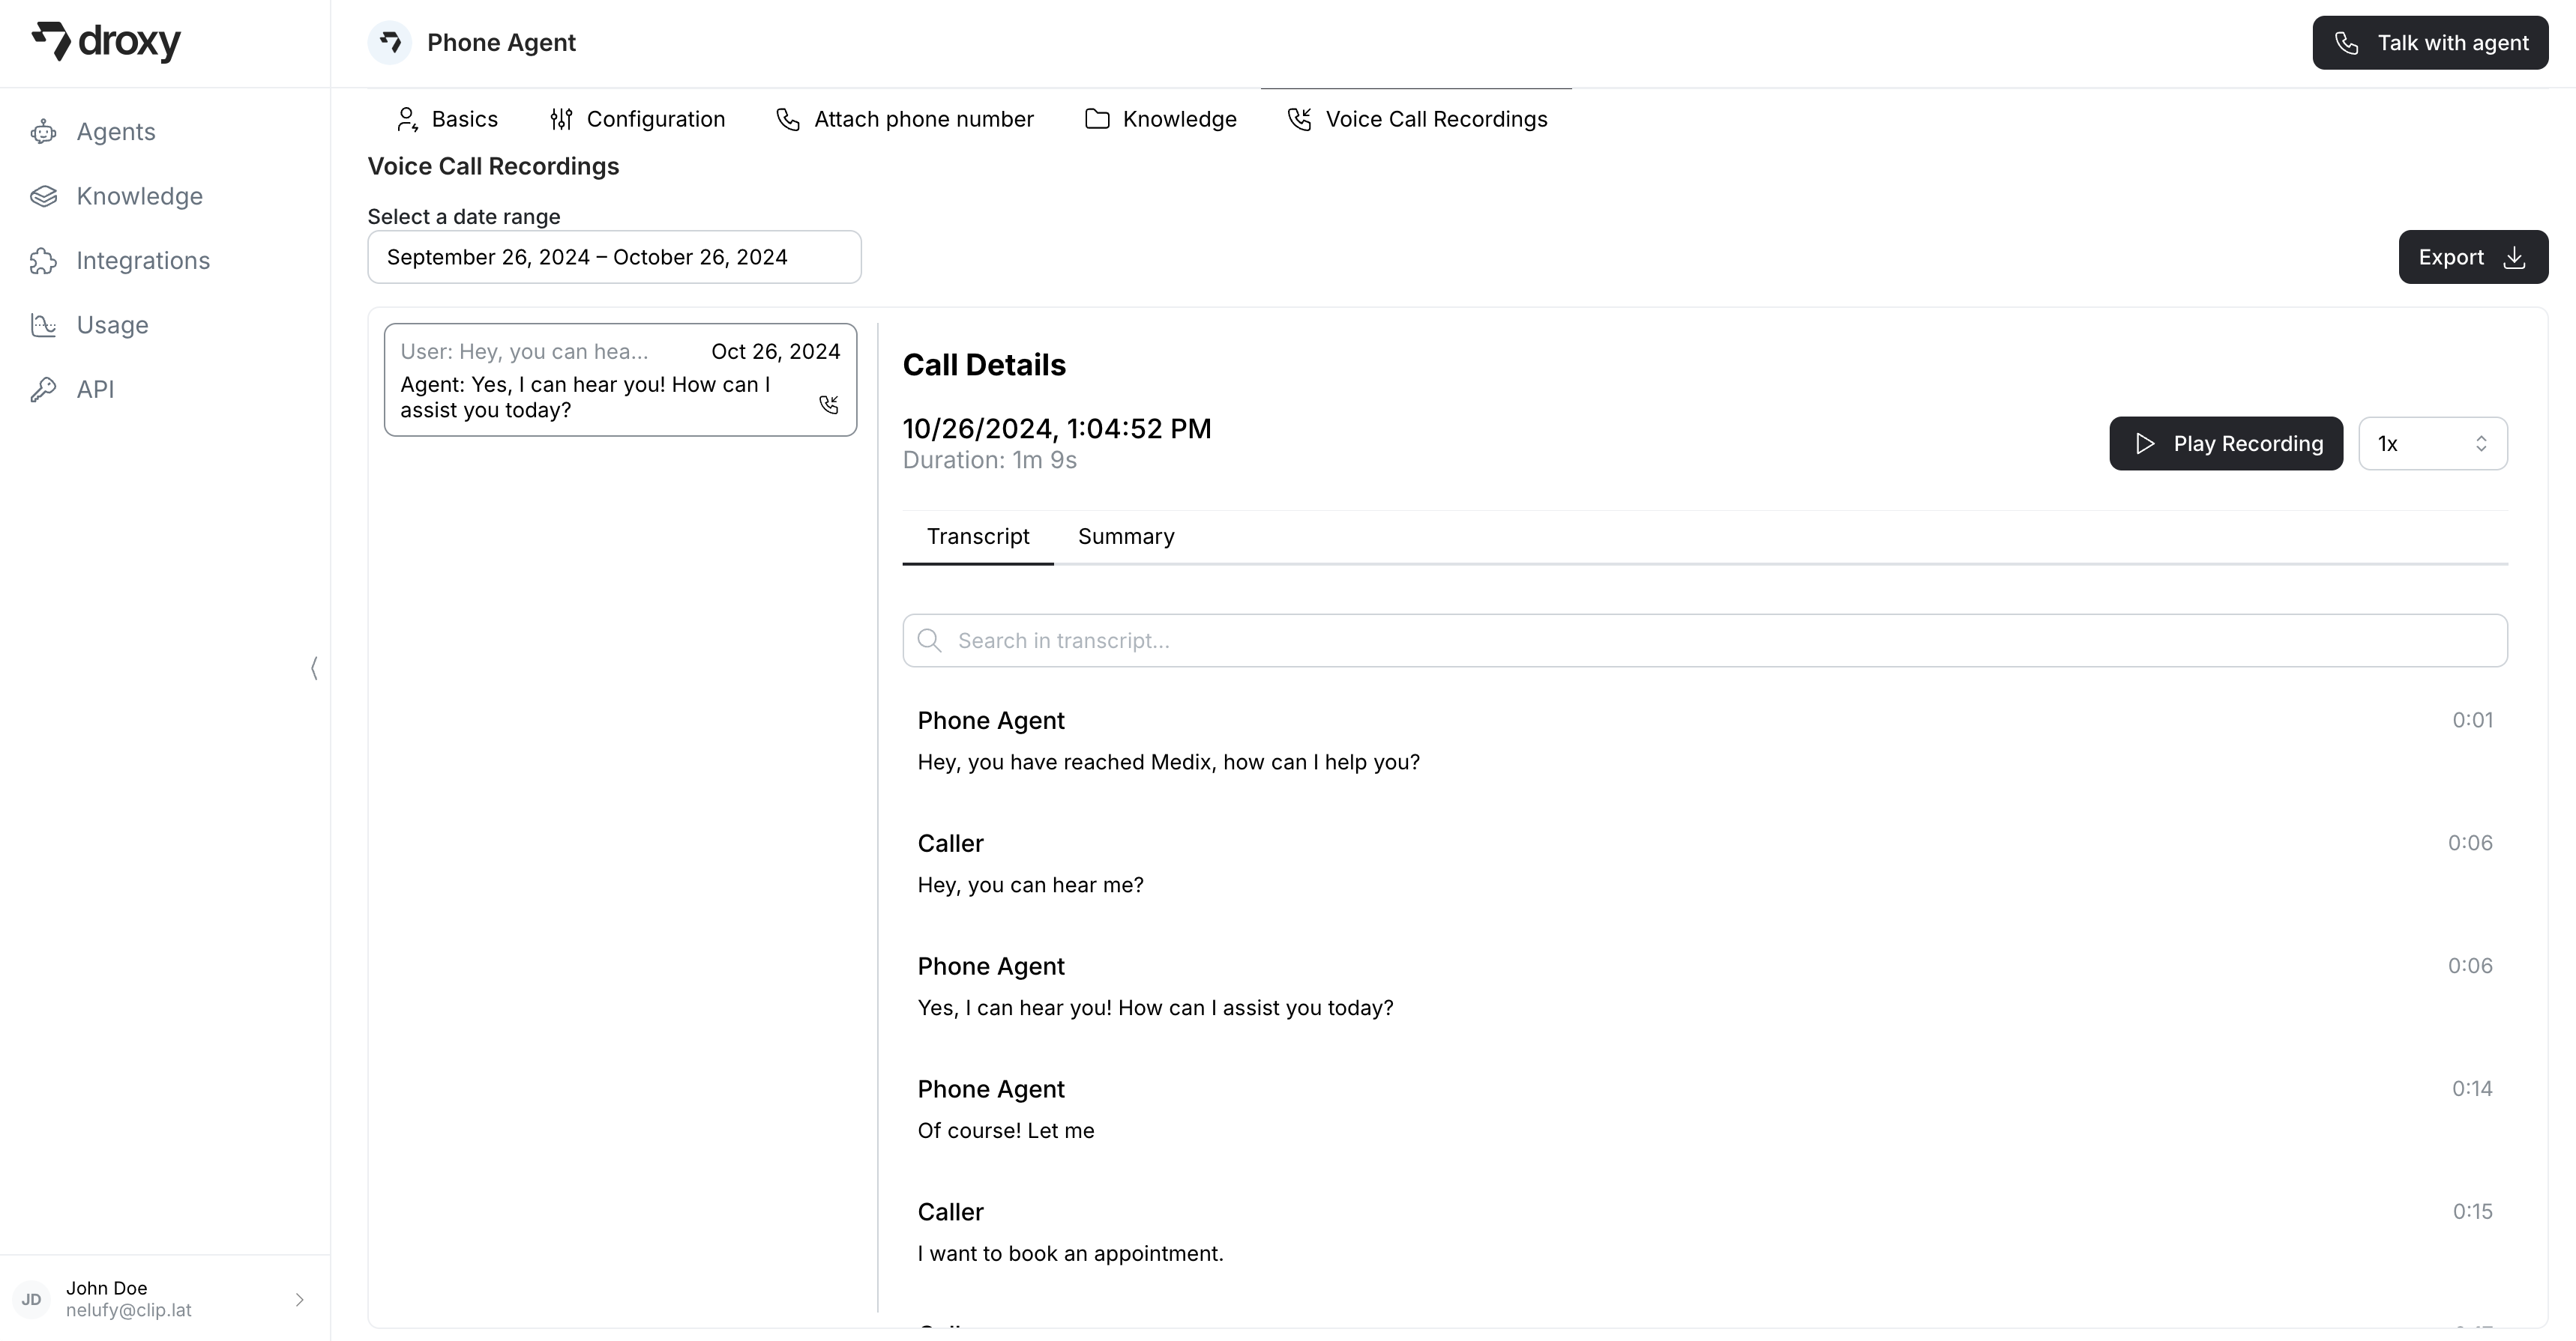Open the 1x playback speed dropdown
This screenshot has height=1341, width=2576.
click(x=2432, y=444)
